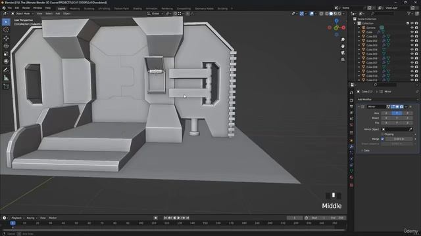Select the Move tool

click(x=6, y=38)
